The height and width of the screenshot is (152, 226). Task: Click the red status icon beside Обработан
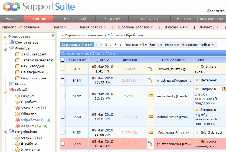[17, 120]
